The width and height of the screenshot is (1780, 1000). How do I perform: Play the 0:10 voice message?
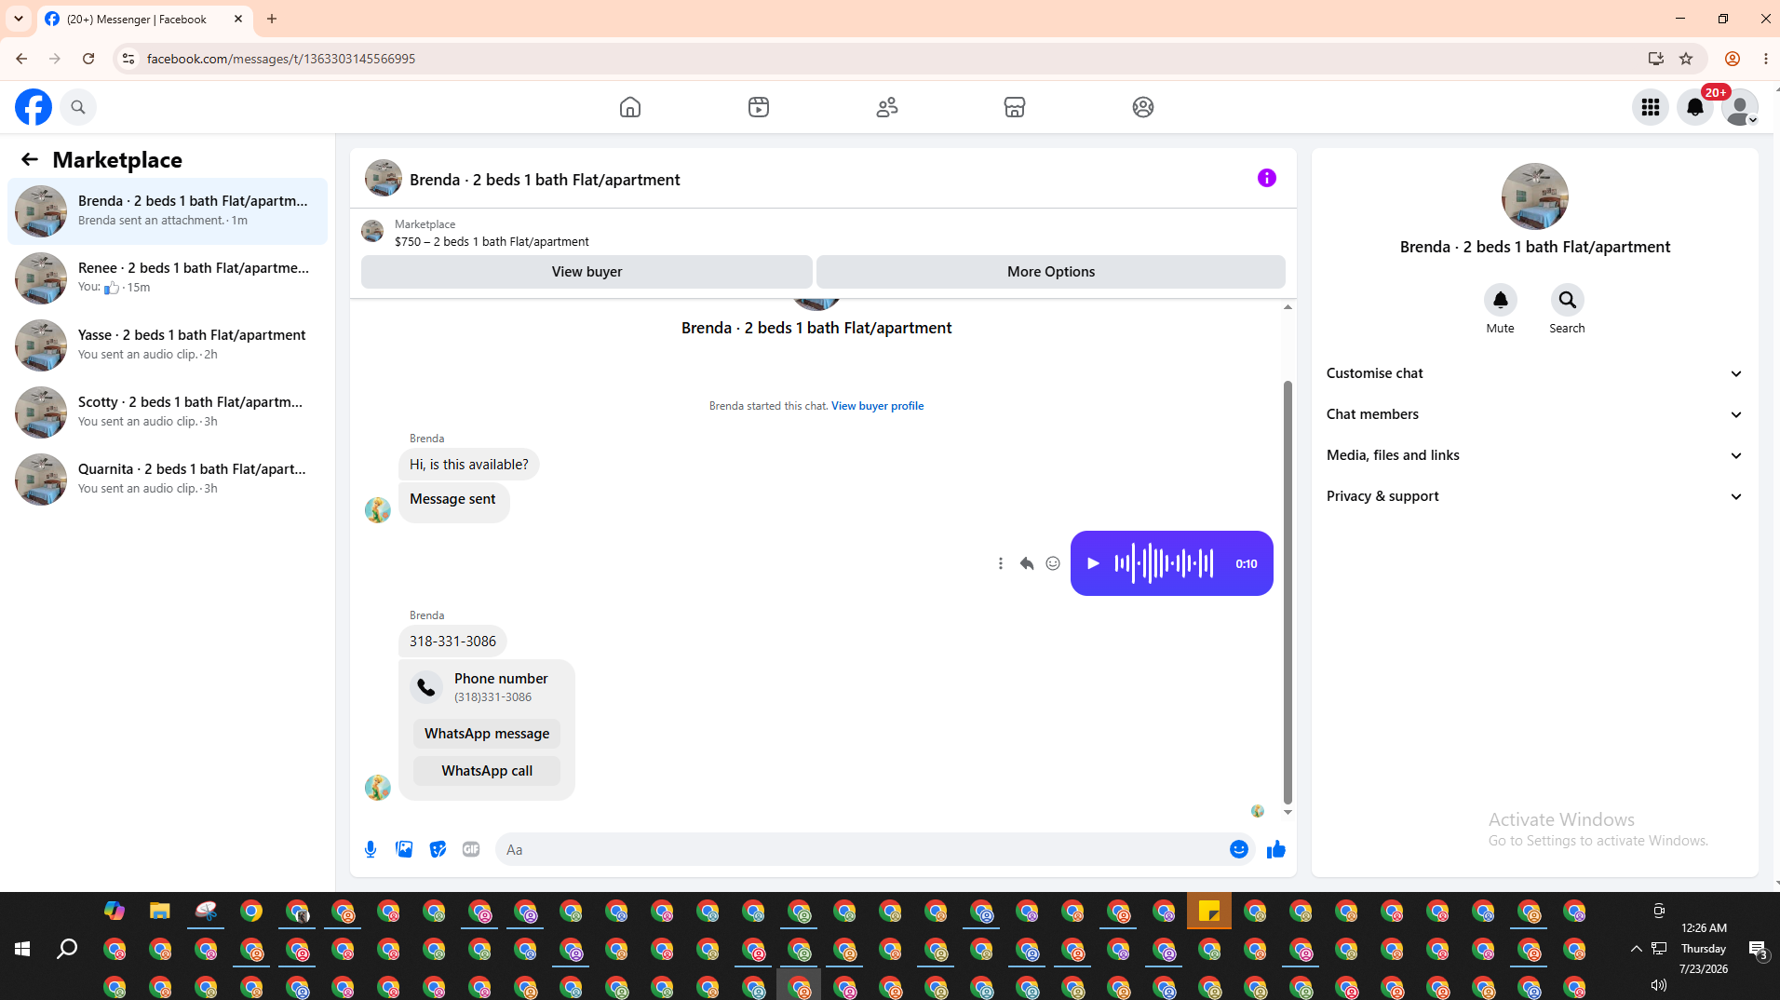click(1093, 563)
